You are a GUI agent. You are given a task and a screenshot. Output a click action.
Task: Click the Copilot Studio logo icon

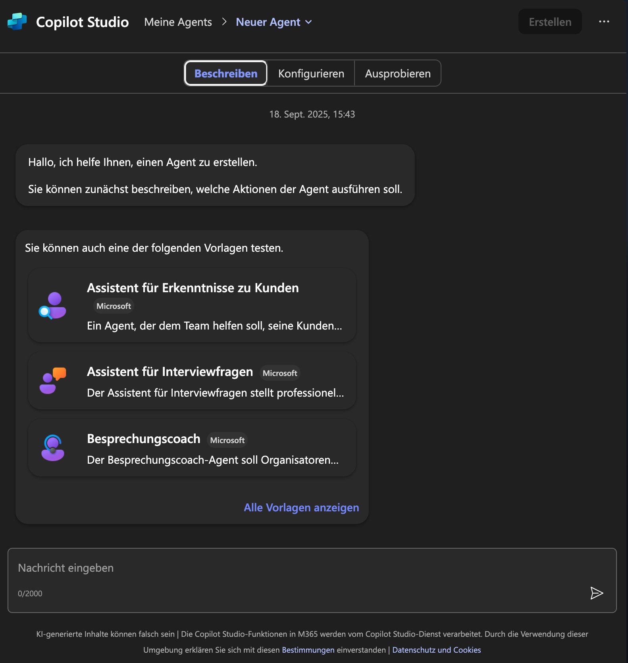coord(17,22)
